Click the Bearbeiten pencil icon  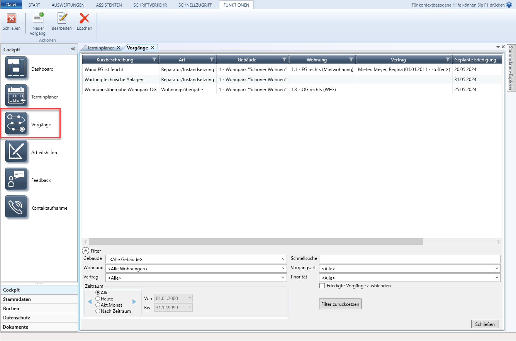[x=62, y=19]
